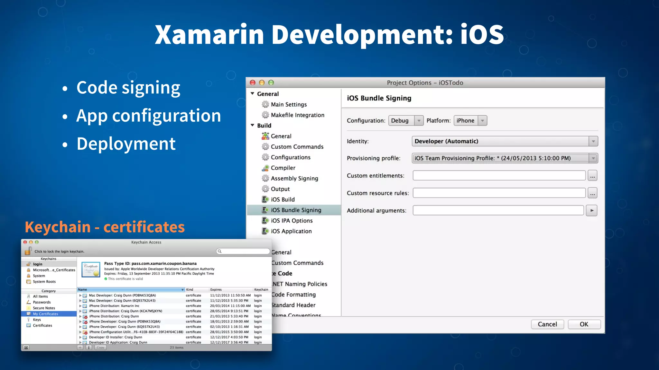Click the info button in Keychain toolbar
Screen dimensions: 659x370
pos(89,348)
